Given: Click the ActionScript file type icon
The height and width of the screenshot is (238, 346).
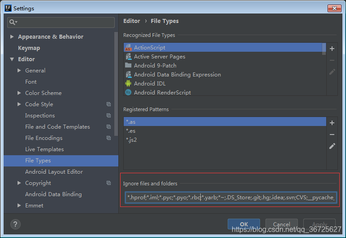Looking at the screenshot, I should [x=128, y=47].
